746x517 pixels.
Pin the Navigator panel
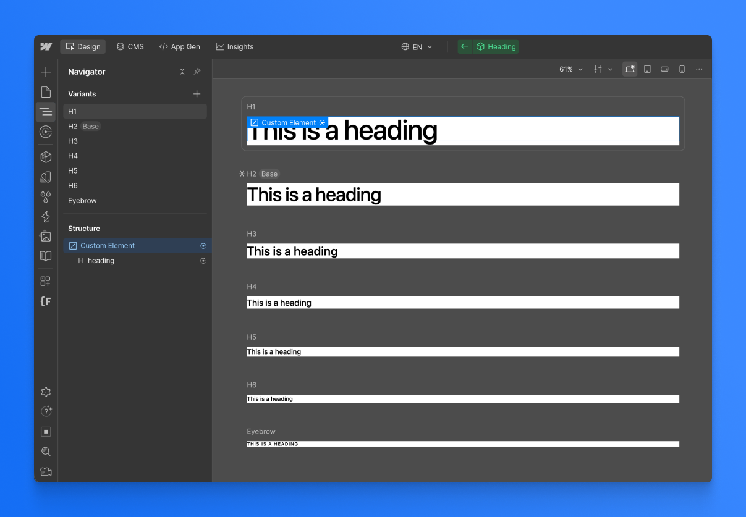point(197,72)
